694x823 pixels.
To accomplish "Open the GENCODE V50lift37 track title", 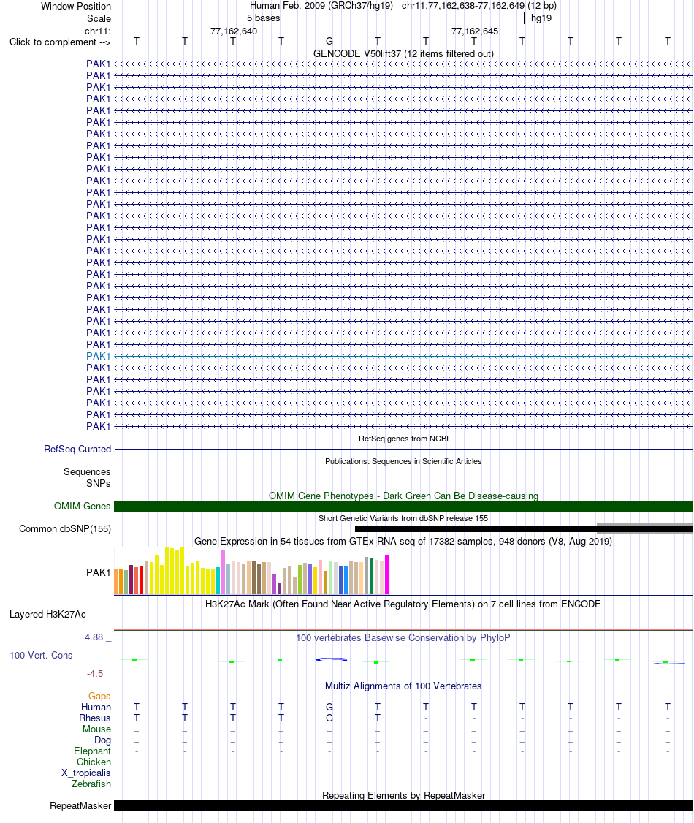I will coord(403,53).
